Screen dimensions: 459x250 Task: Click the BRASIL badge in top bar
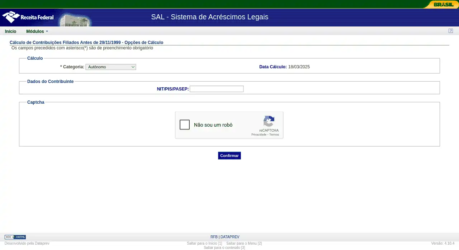tap(443, 5)
